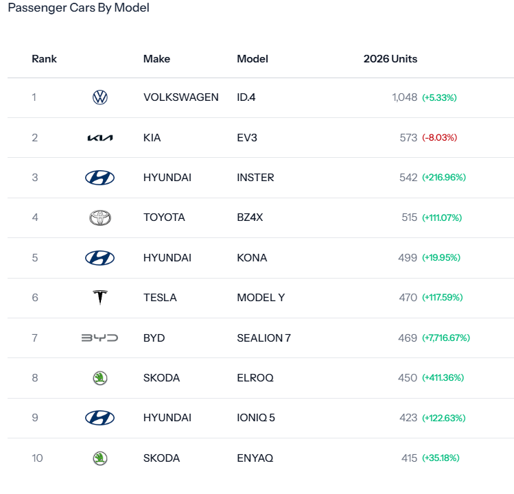Click the Model column header
The width and height of the screenshot is (514, 494).
253,59
